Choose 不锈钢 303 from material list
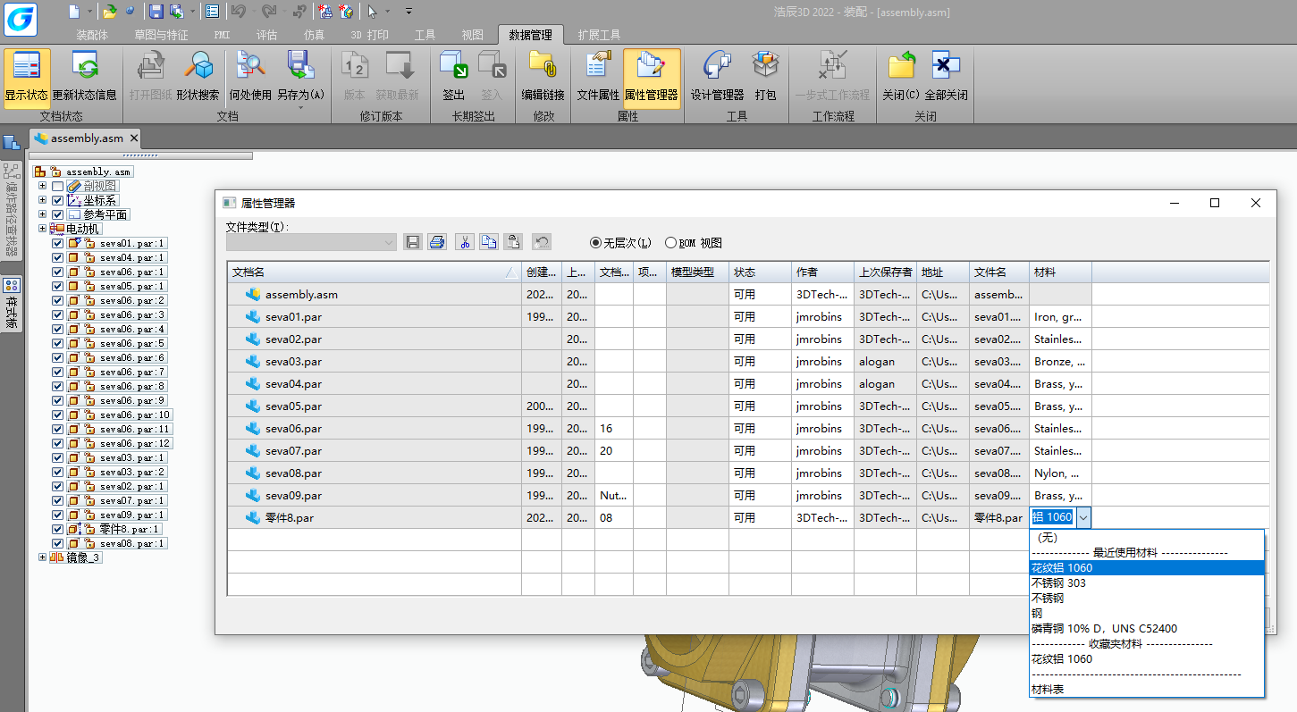Image resolution: width=1297 pixels, height=712 pixels. [1147, 582]
